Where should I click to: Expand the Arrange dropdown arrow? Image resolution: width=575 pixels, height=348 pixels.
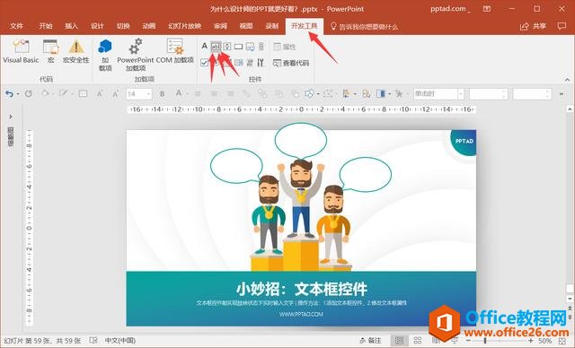pos(355,94)
